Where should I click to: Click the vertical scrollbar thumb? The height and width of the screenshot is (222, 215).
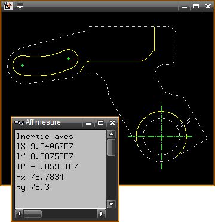coord(111,147)
